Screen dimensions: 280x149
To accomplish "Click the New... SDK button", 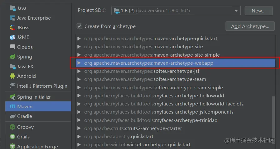I will (258, 11).
